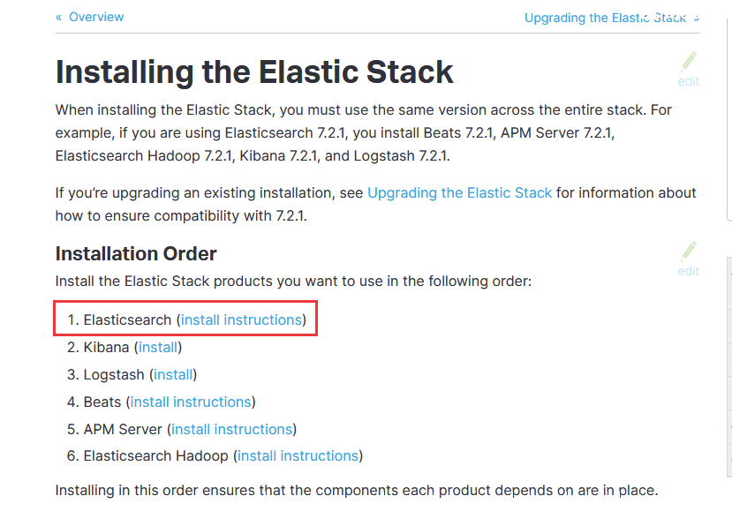Click the left double-chevron before Overview

pyautogui.click(x=58, y=18)
